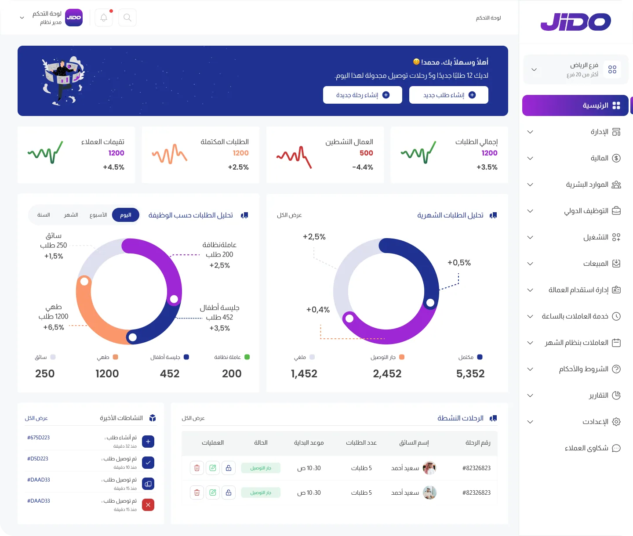Click the خدمة العاملات بالساعة clock icon

[616, 316]
